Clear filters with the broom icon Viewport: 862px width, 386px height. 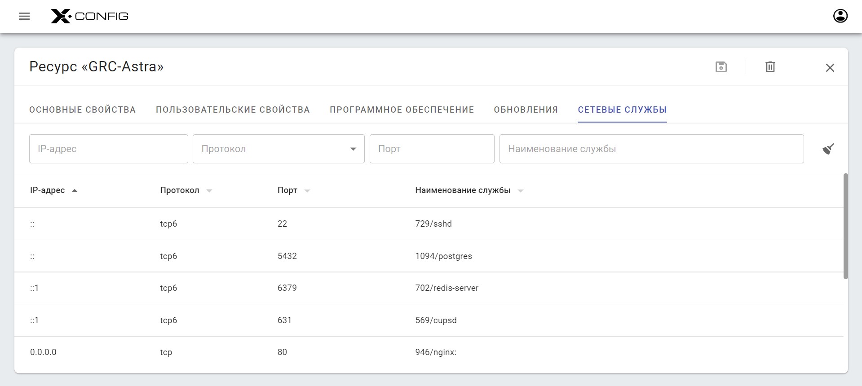[x=828, y=149]
